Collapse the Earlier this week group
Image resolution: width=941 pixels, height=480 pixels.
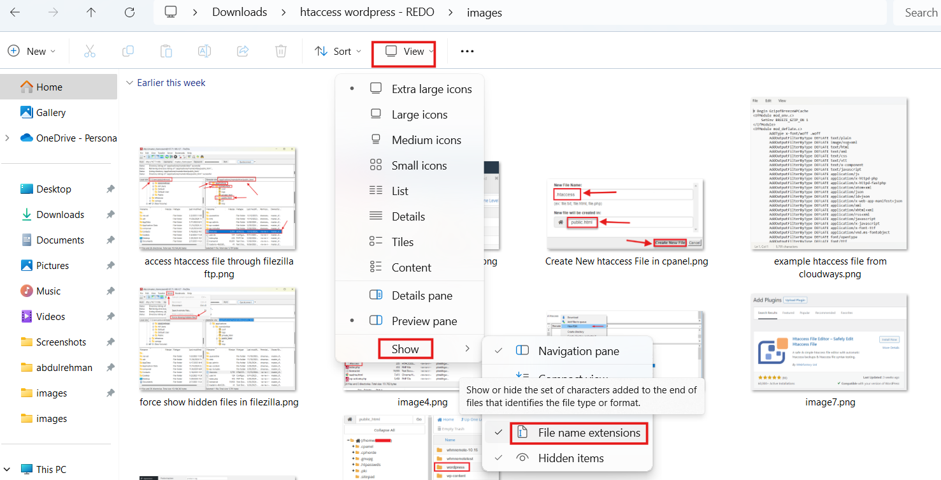click(130, 83)
